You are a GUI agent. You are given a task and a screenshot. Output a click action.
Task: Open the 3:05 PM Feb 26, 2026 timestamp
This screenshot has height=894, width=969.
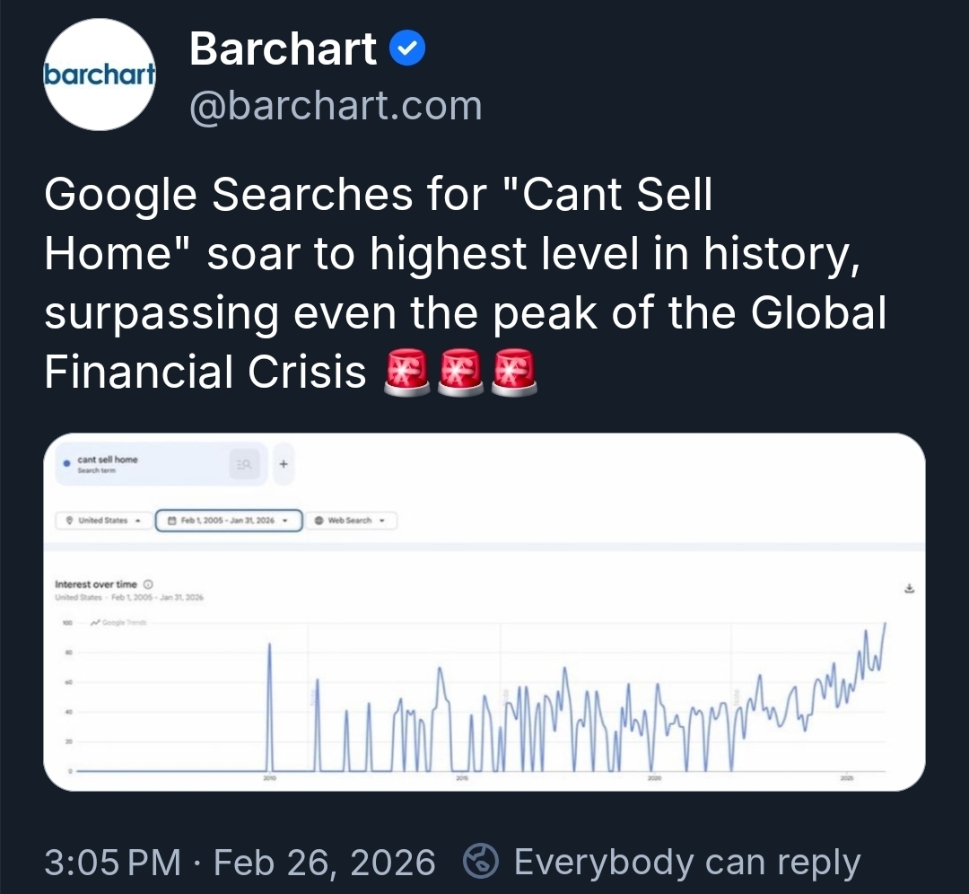(240, 863)
